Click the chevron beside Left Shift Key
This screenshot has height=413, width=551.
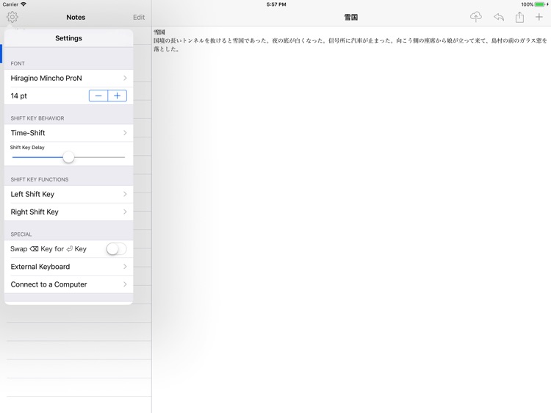[x=125, y=194]
